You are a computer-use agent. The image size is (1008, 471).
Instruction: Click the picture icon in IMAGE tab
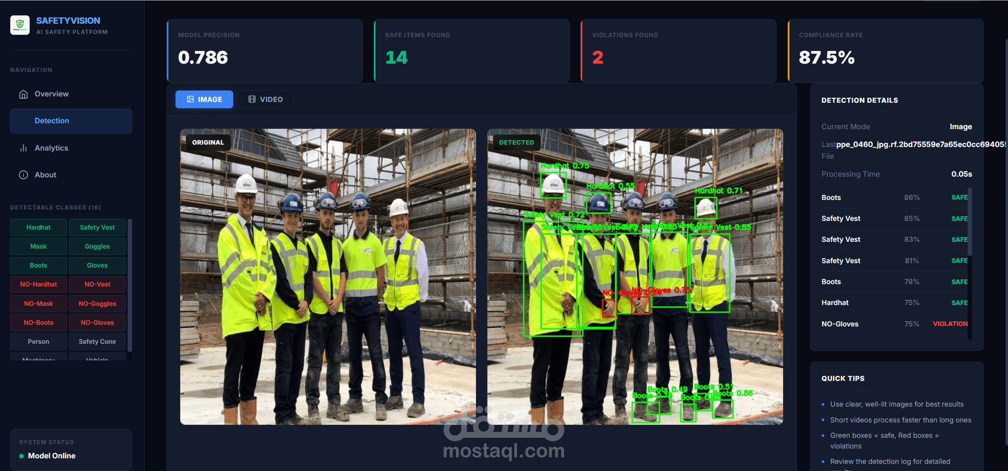tap(190, 99)
